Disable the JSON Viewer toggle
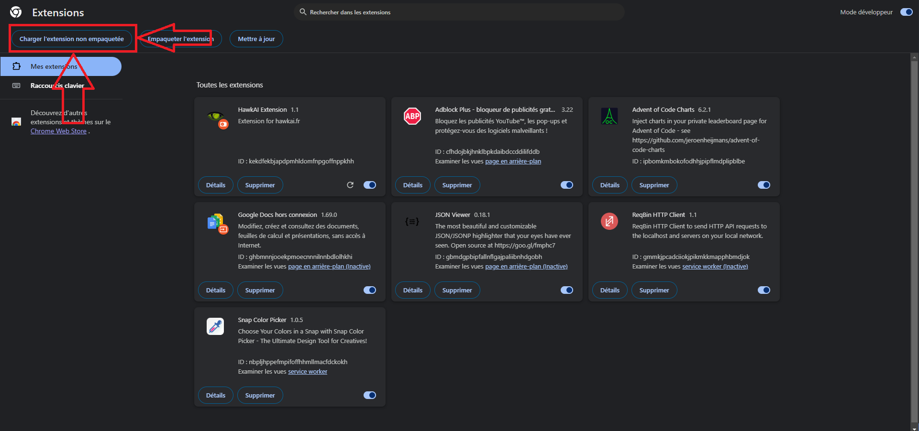 [x=567, y=290]
